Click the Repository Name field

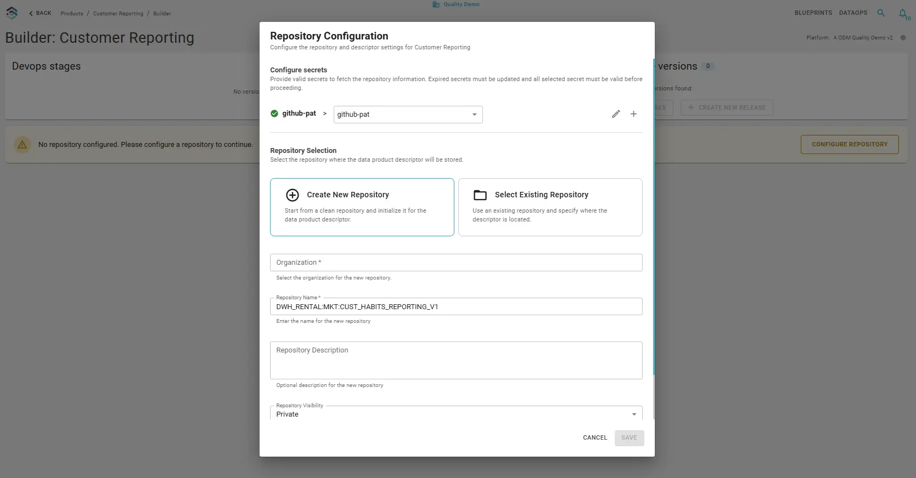456,306
